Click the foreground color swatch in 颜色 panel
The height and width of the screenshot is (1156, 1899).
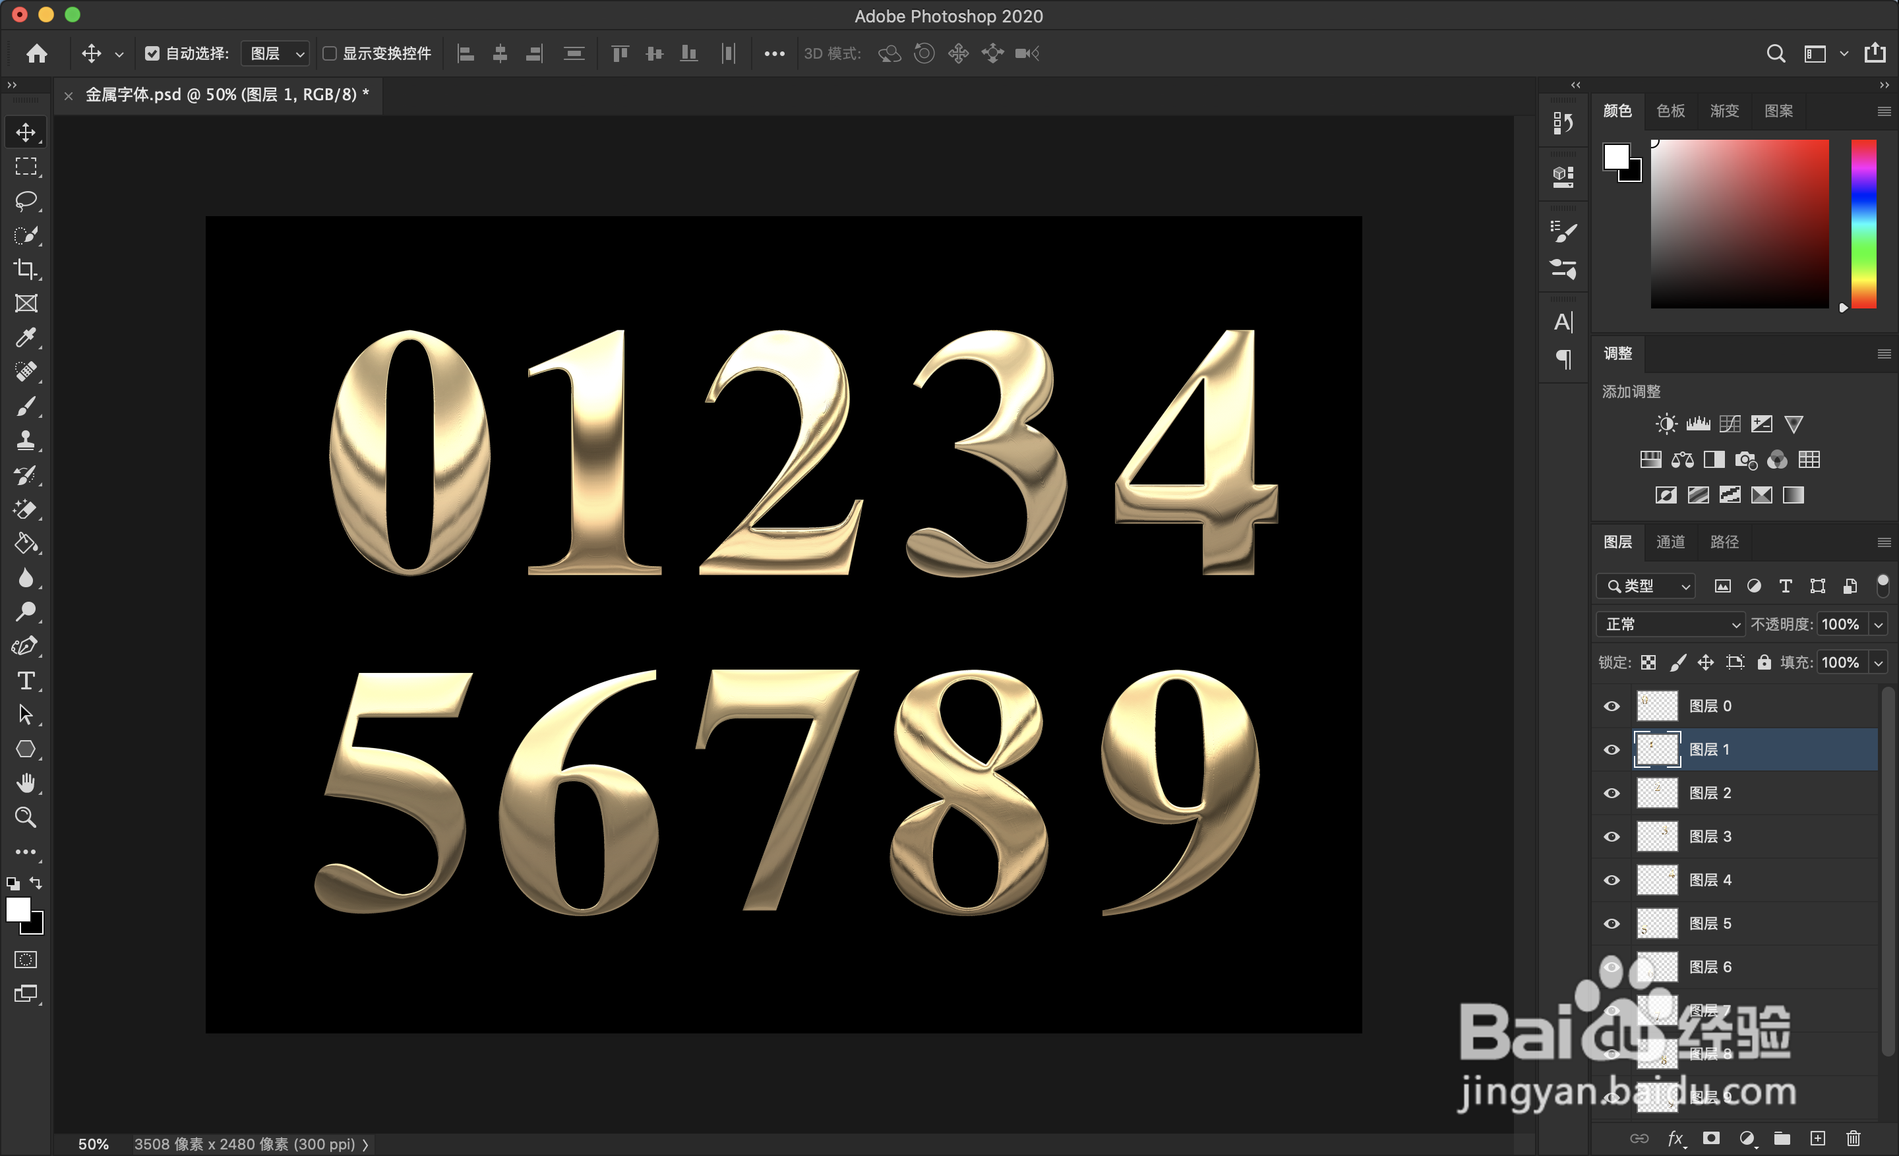click(1616, 157)
